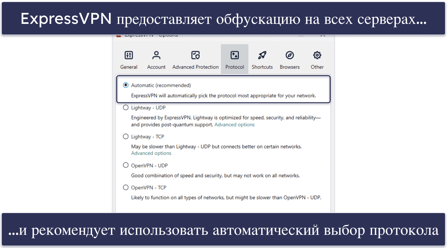Choose the Lightway - TCP radio button
Viewport: 447px width, 248px height.
click(126, 137)
